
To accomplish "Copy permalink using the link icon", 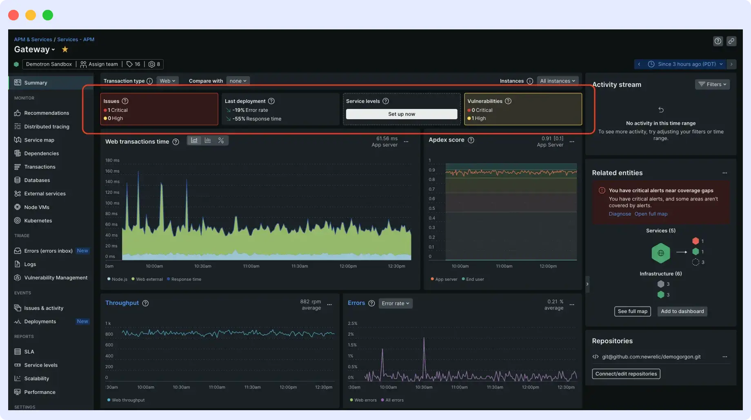I will tap(731, 41).
